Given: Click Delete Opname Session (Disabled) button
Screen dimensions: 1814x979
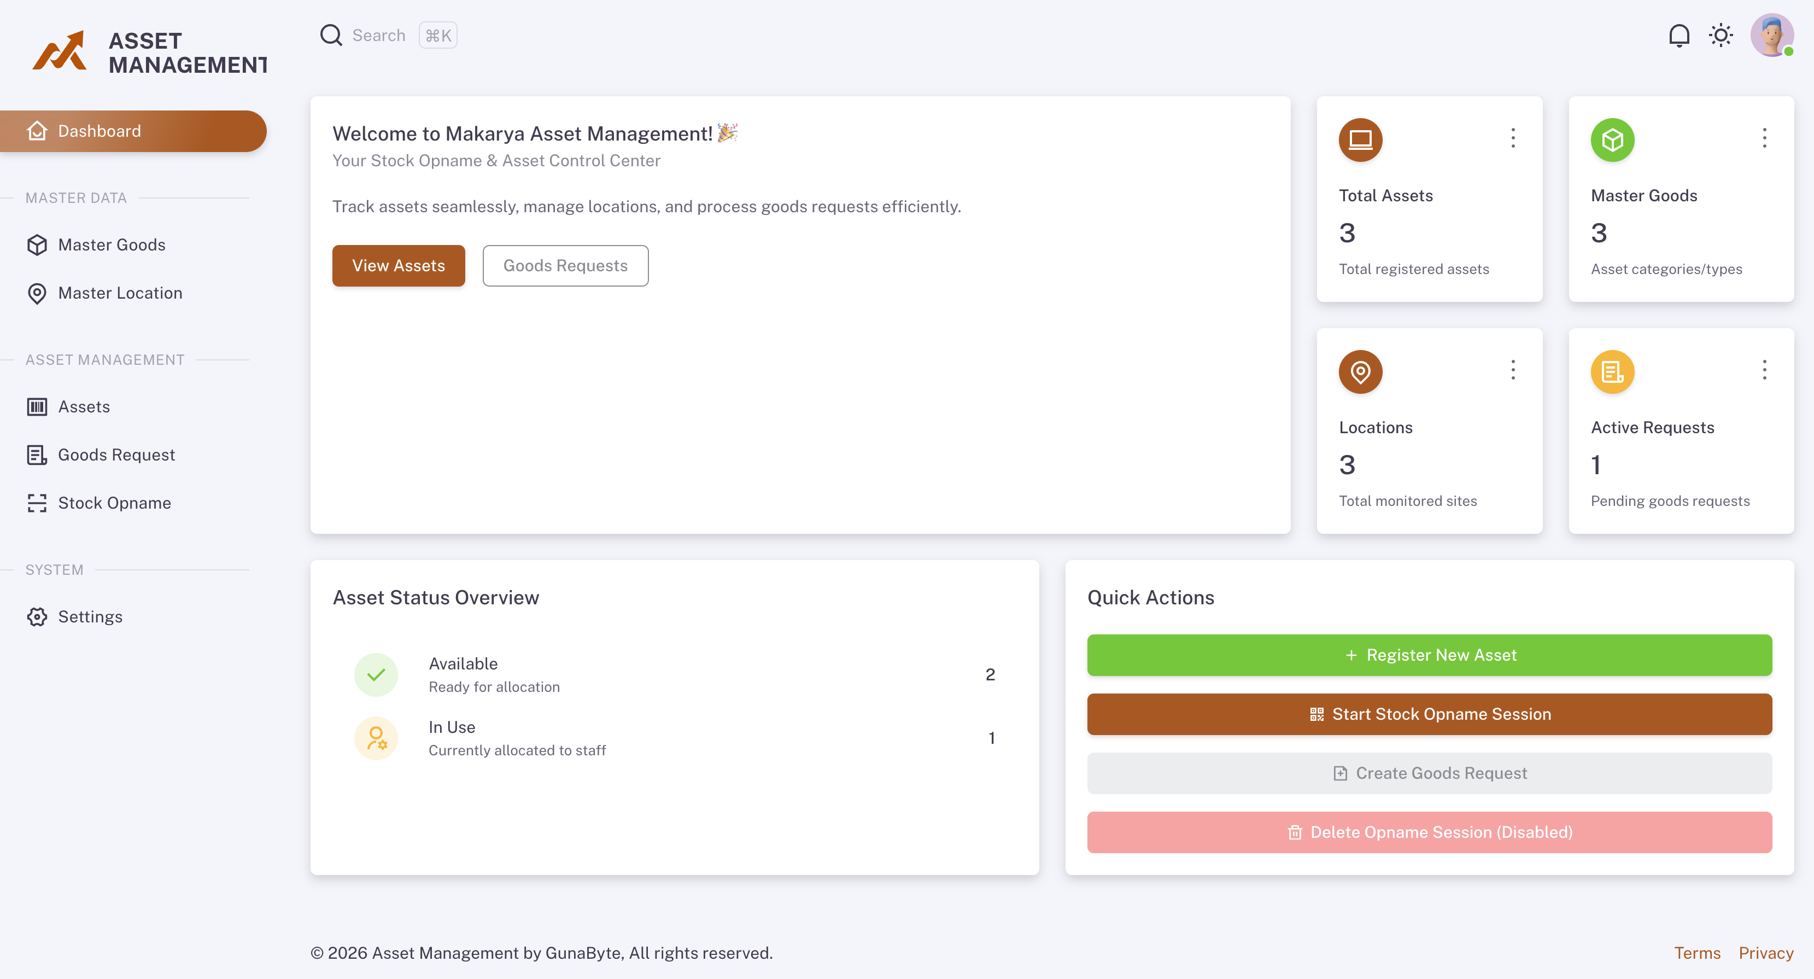Looking at the screenshot, I should pos(1430,832).
